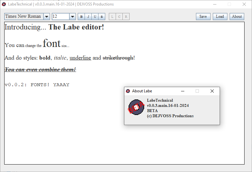
Task: Toggle underline formatting button
Action: point(95,17)
